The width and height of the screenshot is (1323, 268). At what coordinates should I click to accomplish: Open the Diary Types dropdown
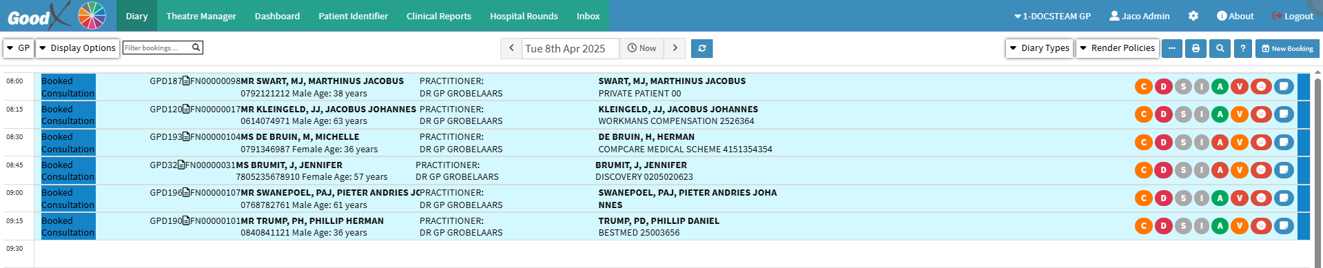[x=1039, y=48]
